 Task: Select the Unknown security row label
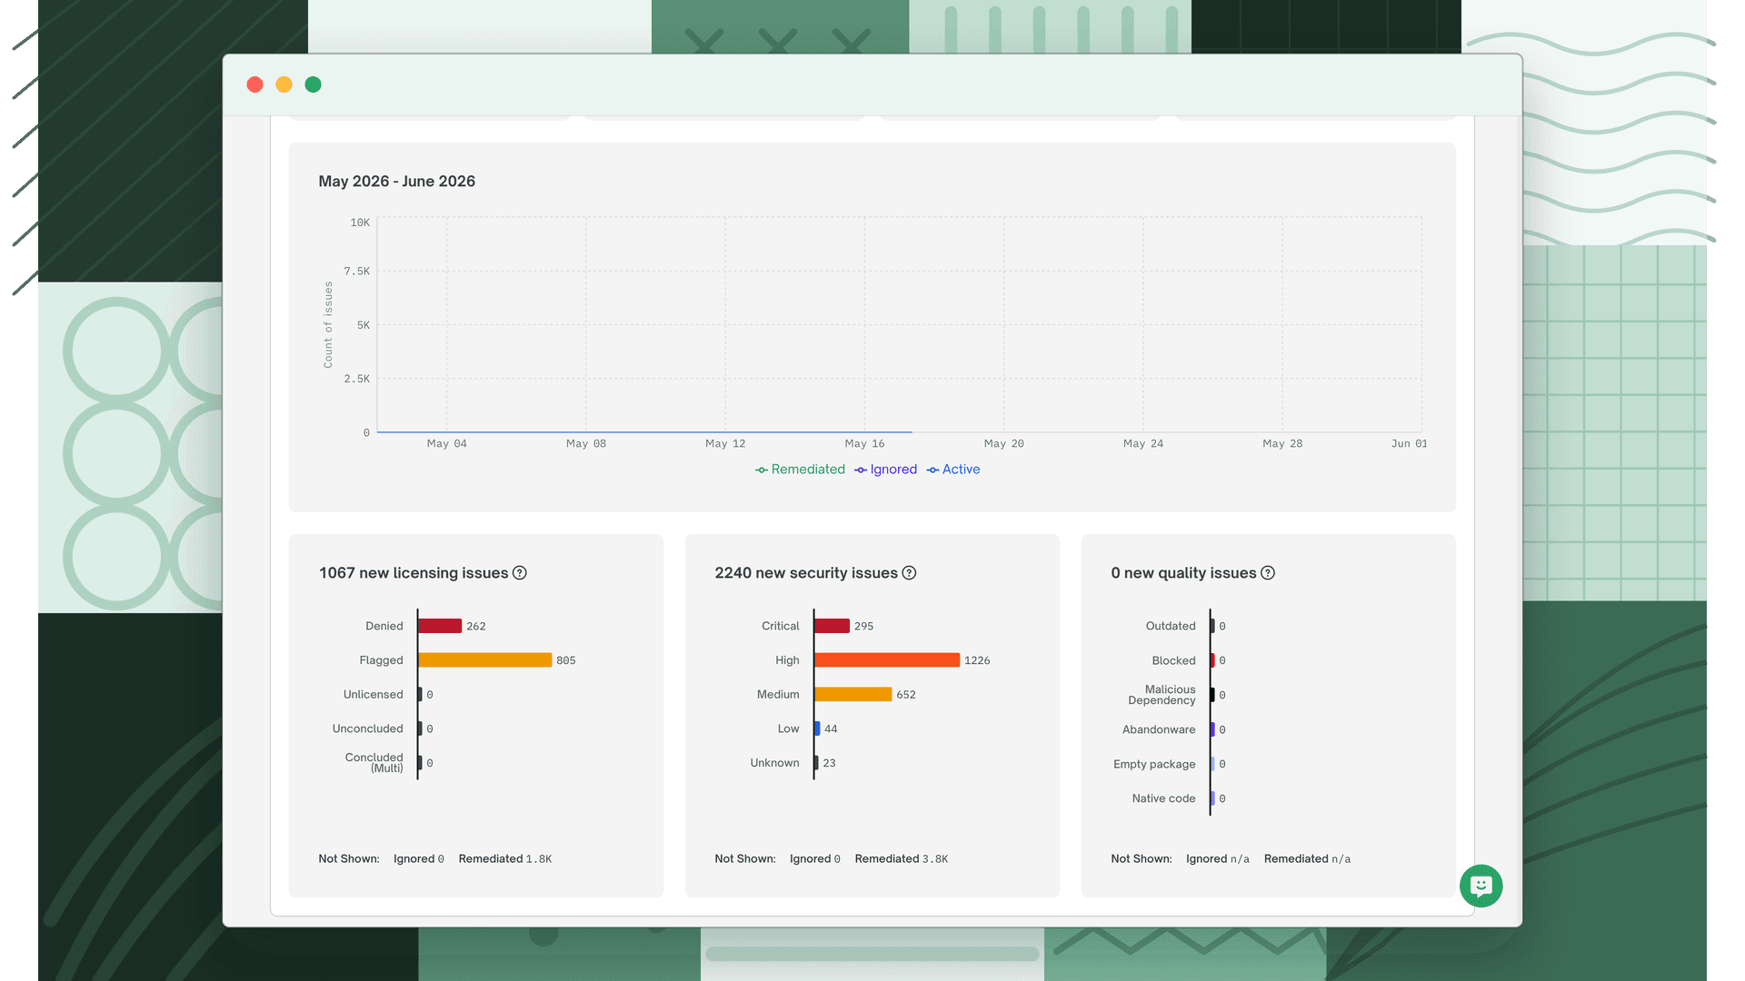click(774, 763)
